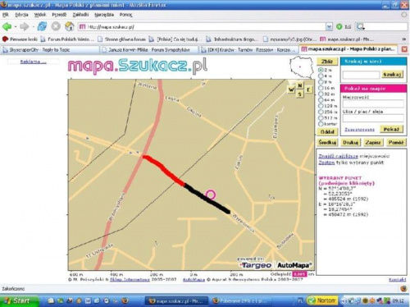The width and height of the screenshot is (410, 307).
Task: Pan map east with E compass button
Action: pyautogui.click(x=308, y=89)
